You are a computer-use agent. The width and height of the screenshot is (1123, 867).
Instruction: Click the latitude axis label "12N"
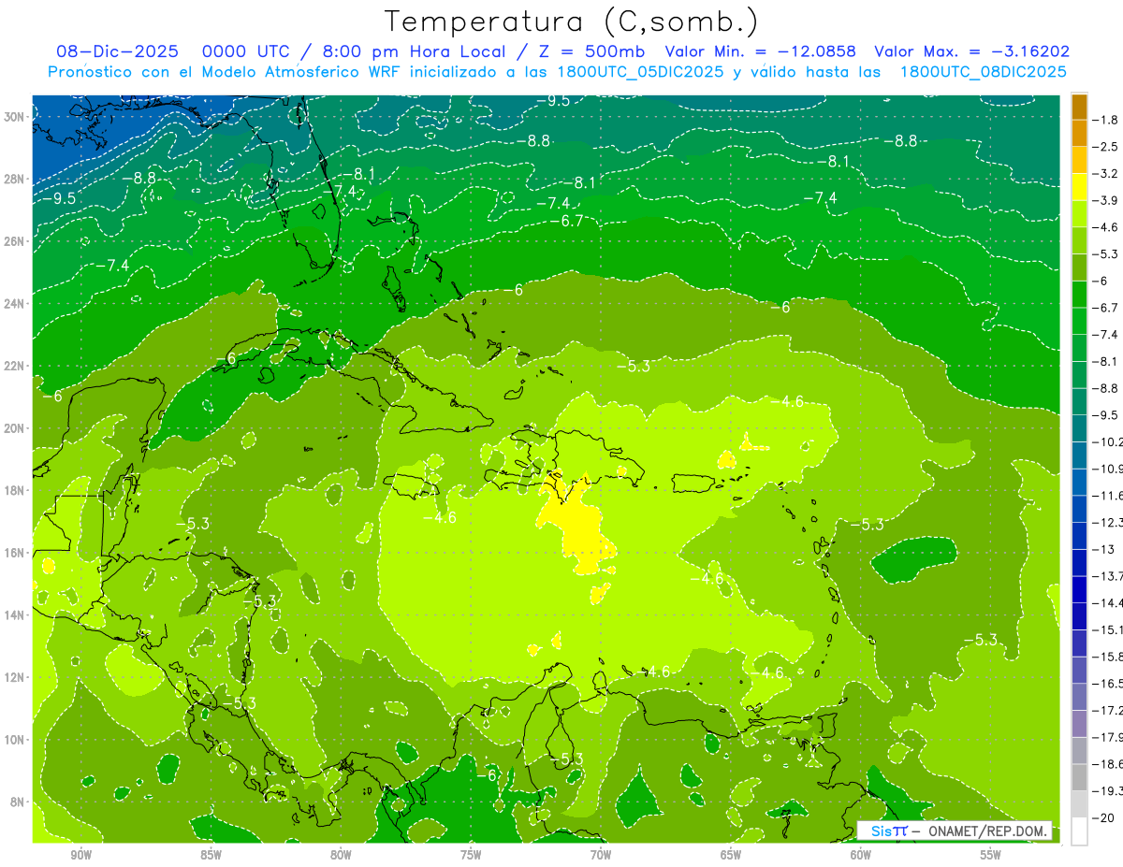coord(14,677)
